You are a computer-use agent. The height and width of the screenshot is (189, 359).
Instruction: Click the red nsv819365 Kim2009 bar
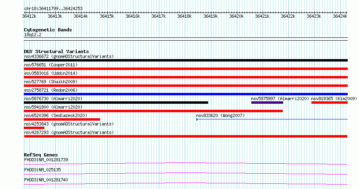[330, 103]
